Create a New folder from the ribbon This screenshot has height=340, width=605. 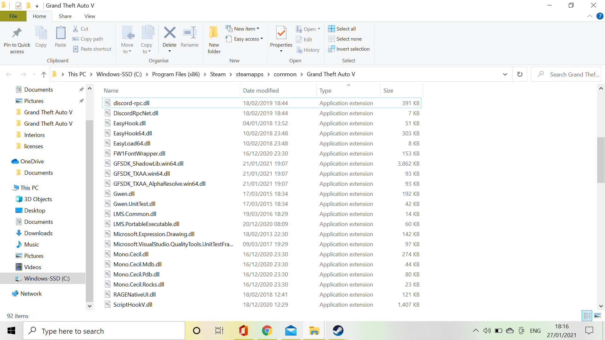coord(214,33)
